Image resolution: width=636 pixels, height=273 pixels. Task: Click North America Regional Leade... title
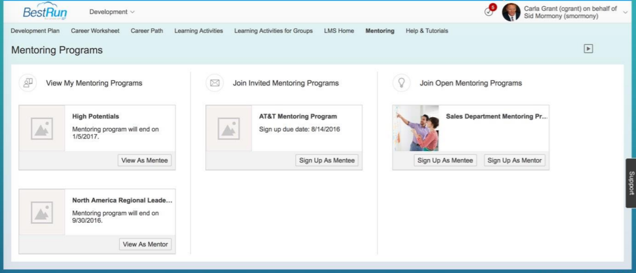[122, 201]
